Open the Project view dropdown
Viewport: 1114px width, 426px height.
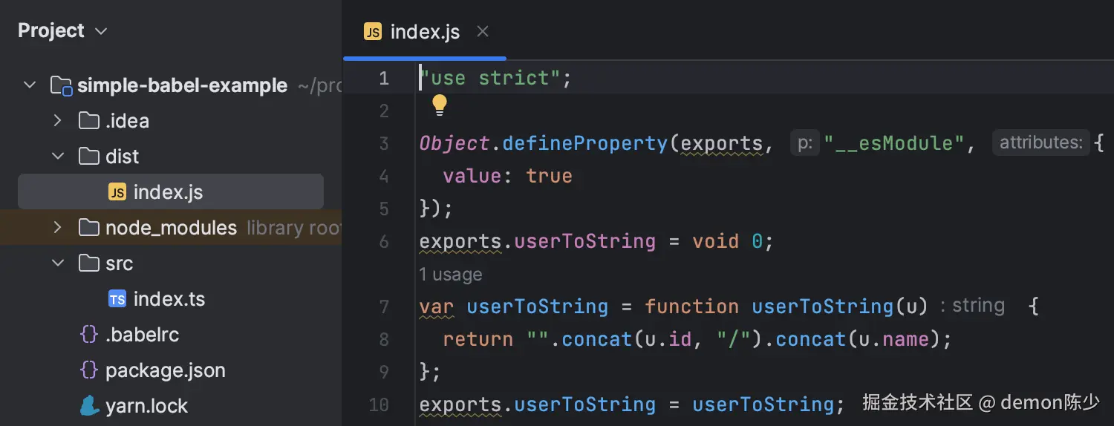pos(62,30)
